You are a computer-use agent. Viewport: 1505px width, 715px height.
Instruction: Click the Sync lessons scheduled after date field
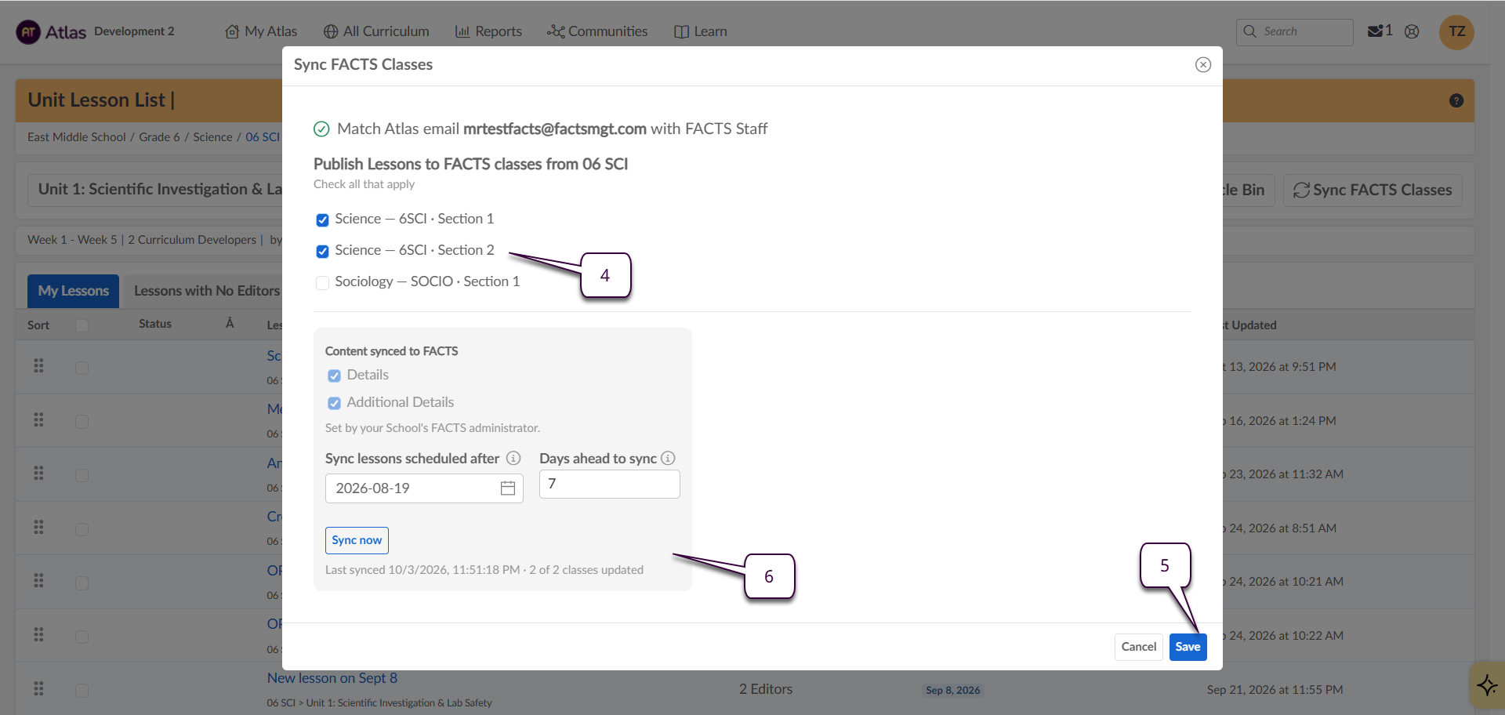pos(424,488)
